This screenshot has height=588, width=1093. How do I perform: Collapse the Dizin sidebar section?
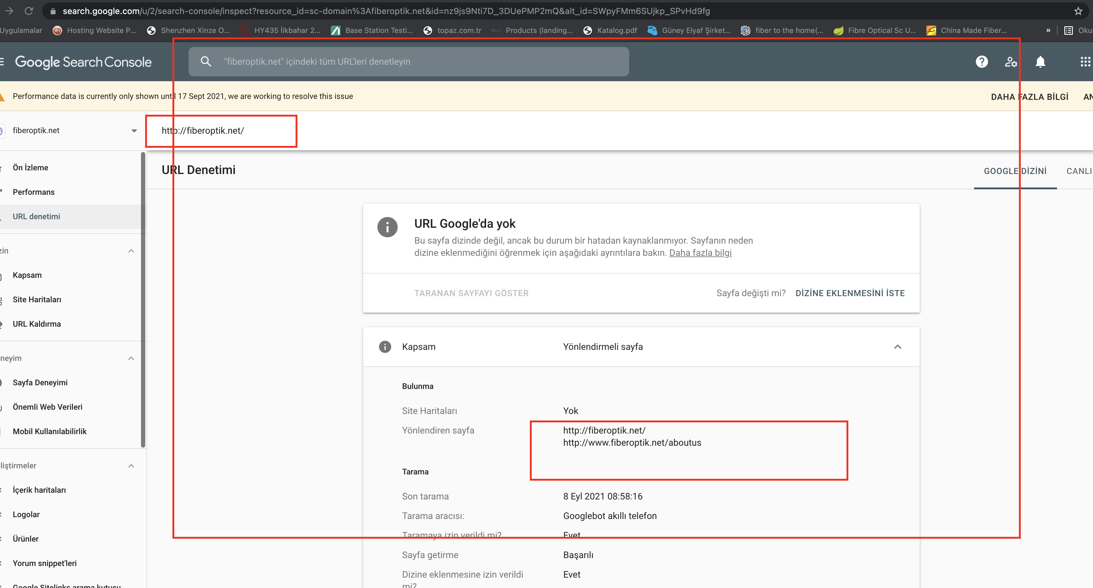(131, 251)
